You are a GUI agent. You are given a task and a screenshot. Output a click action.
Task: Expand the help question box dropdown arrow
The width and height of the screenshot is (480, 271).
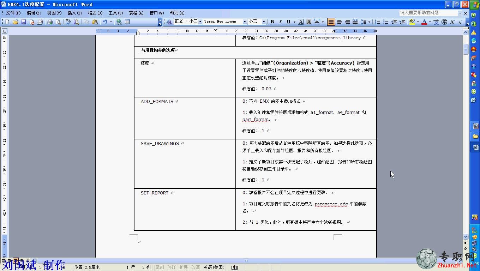click(460, 13)
